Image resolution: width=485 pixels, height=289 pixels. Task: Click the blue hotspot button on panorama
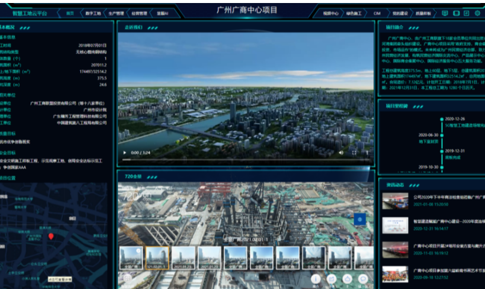360,220
